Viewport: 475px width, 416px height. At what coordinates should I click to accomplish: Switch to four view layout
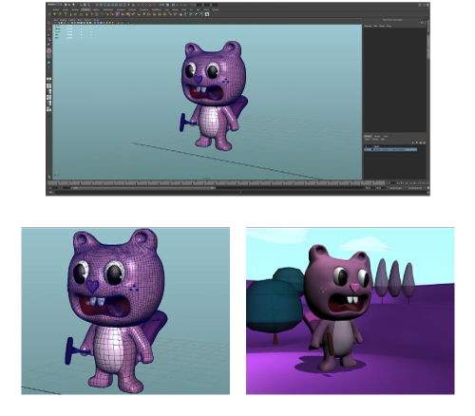point(48,85)
